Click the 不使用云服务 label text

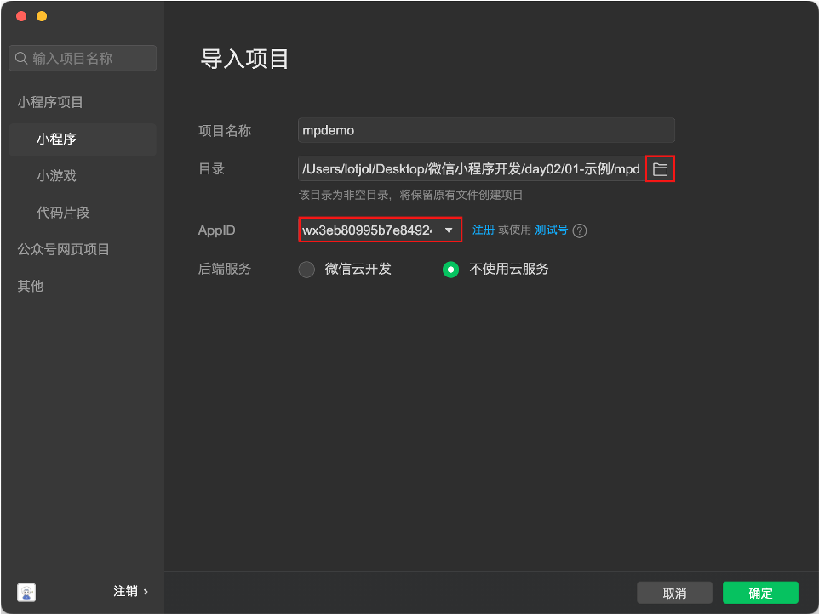[509, 270]
